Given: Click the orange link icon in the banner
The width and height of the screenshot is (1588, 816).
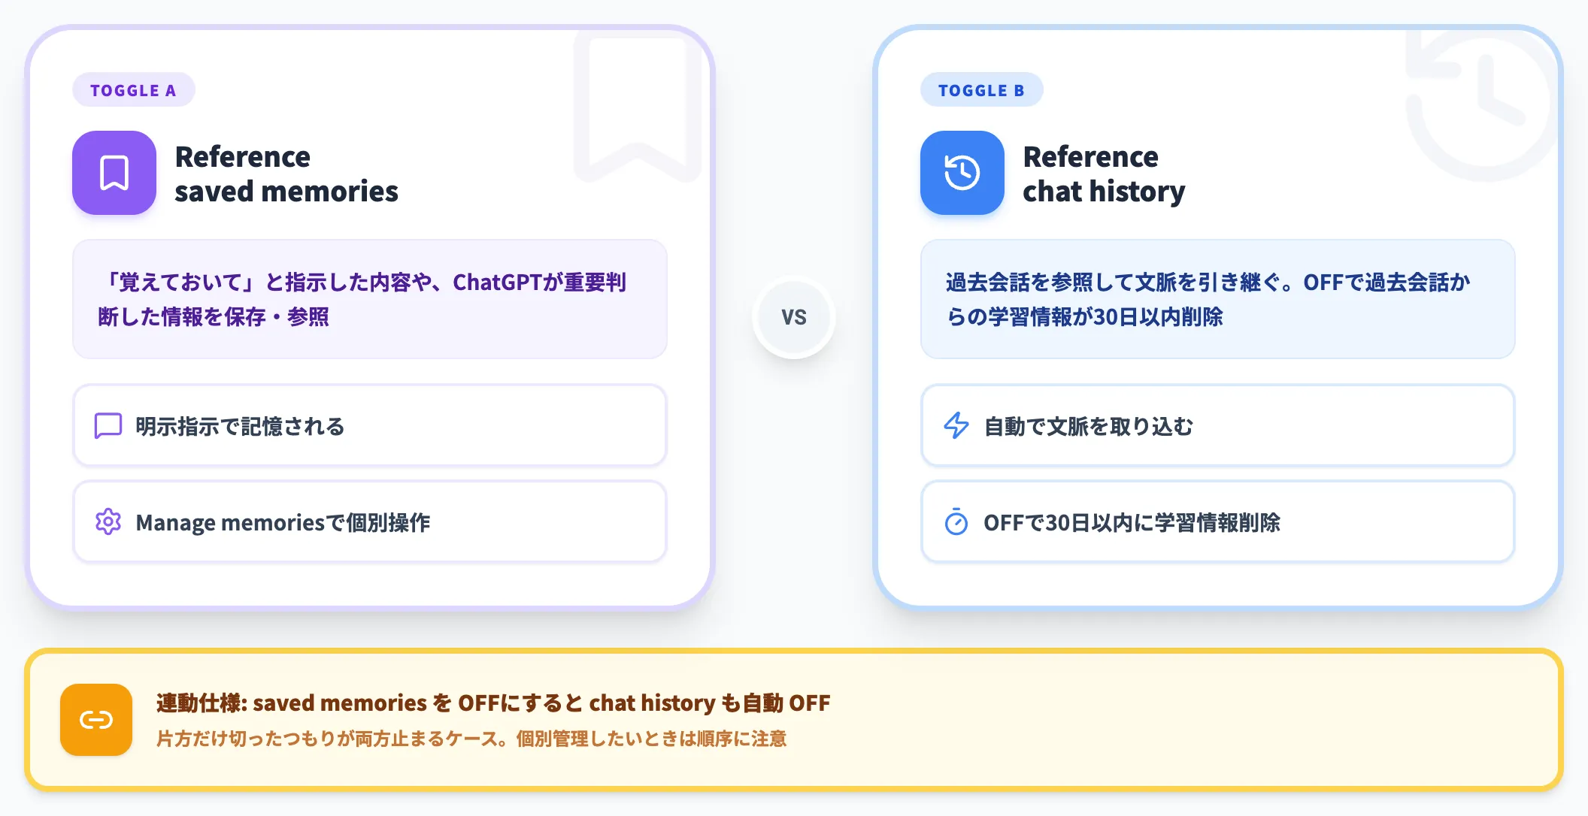Looking at the screenshot, I should (96, 720).
